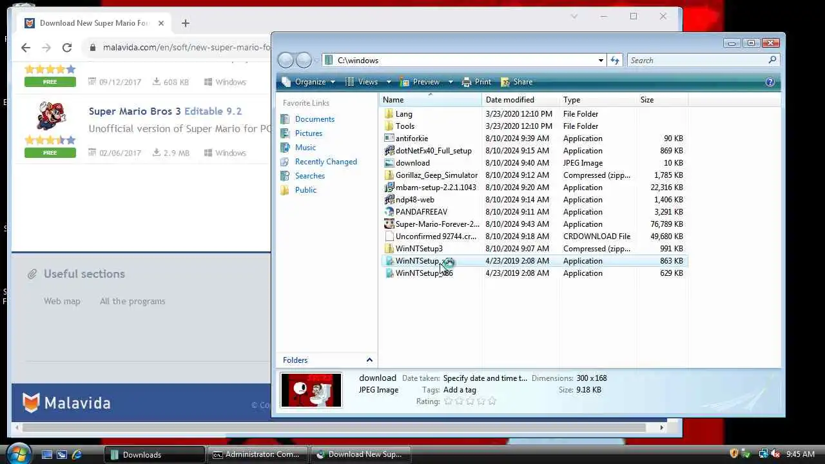Image resolution: width=825 pixels, height=464 pixels.
Task: Click the browser horizontal scrollbar
Action: (334, 427)
